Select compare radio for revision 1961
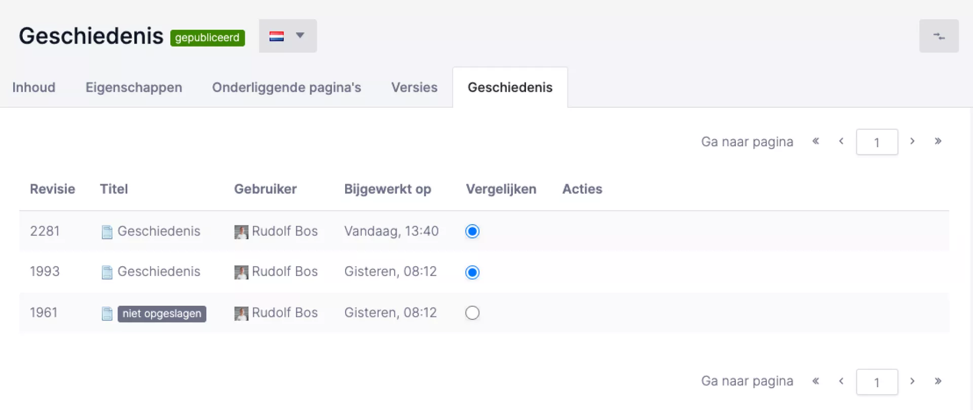Viewport: 973px width, 410px height. click(472, 313)
